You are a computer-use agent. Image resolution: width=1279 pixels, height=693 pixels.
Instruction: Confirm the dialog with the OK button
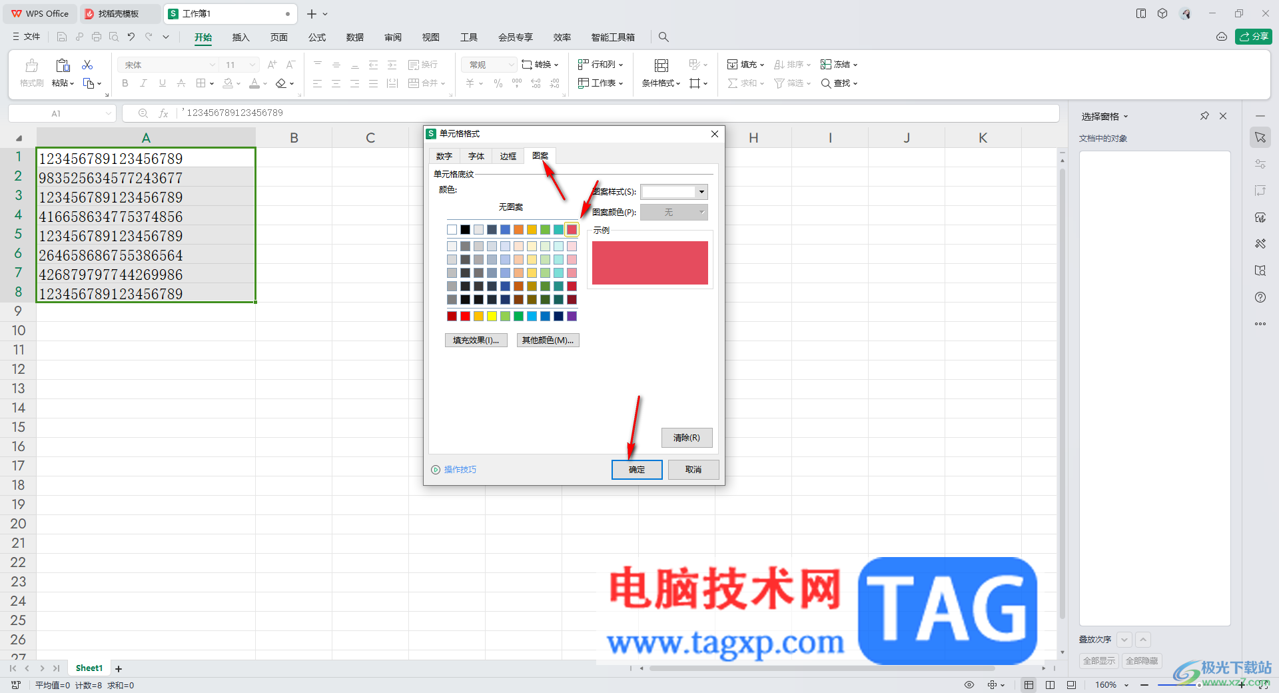click(637, 470)
